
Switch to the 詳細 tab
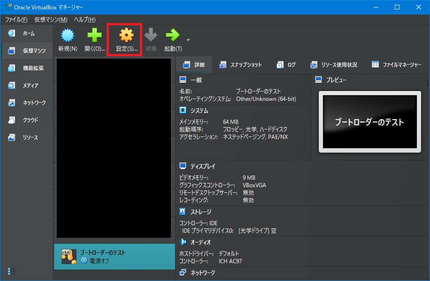[194, 65]
